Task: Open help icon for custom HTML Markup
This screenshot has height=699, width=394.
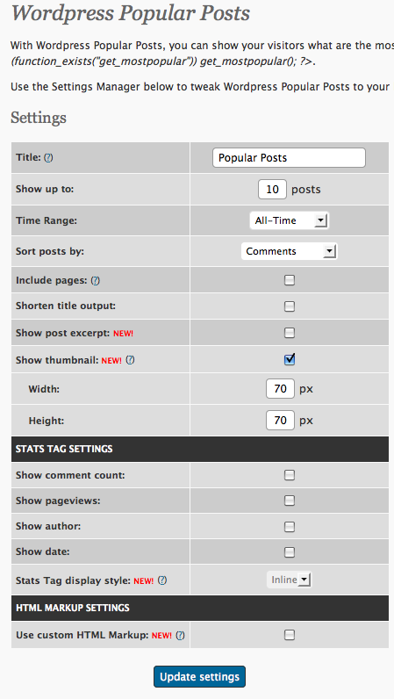Action: tap(180, 635)
